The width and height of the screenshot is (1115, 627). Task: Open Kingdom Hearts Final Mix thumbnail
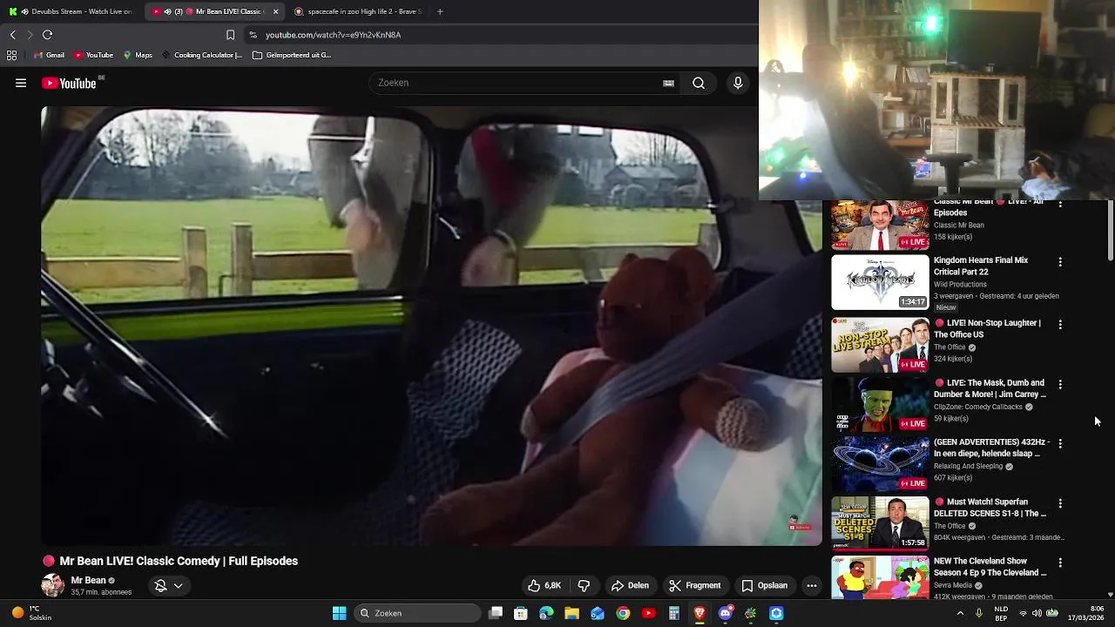coord(880,282)
